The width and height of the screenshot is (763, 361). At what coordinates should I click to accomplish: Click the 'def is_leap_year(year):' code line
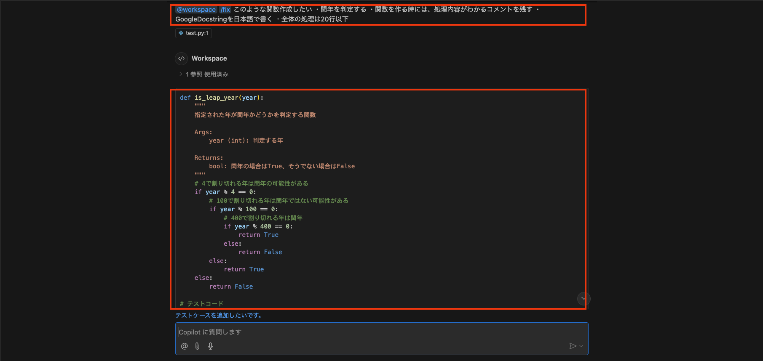tap(222, 98)
